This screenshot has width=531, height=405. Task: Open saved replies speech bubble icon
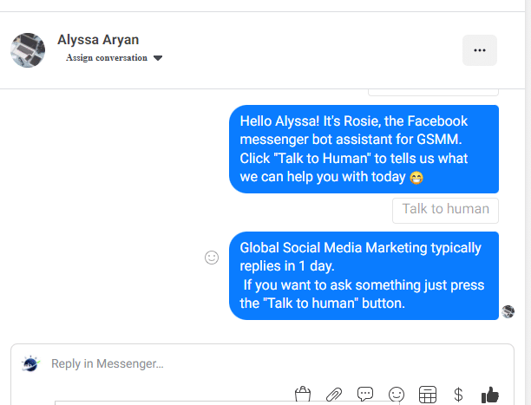[x=365, y=394]
